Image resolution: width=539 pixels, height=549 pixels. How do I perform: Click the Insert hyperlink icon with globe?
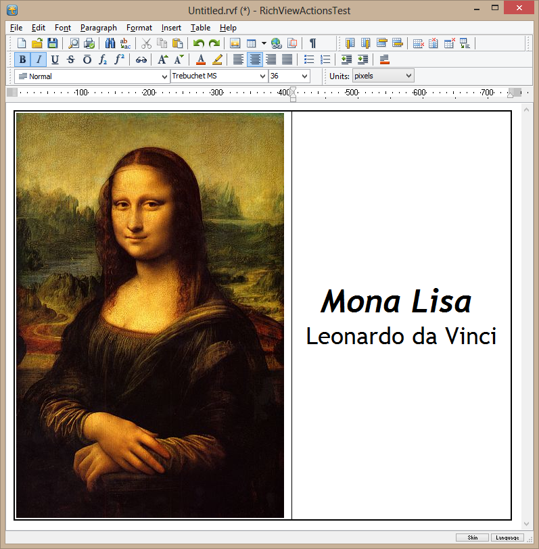[277, 43]
